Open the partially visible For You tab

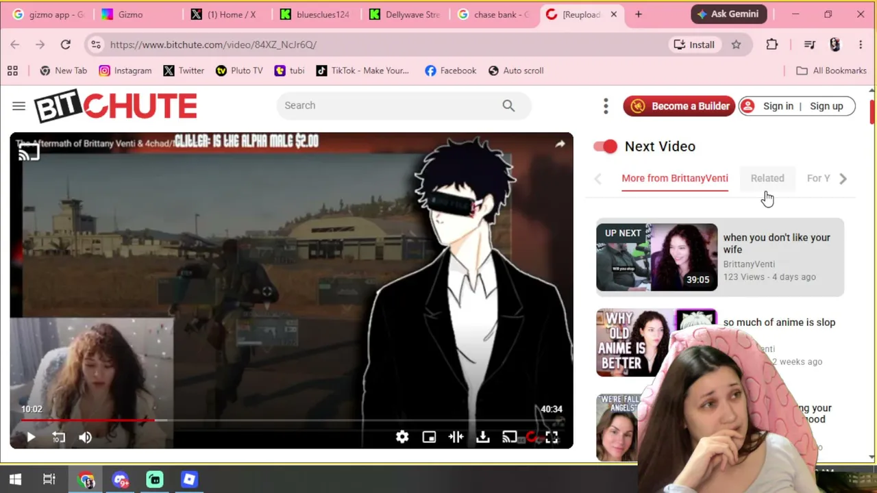pos(818,178)
